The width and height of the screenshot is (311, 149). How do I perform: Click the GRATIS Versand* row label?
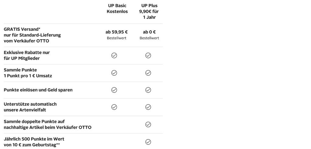point(32,35)
